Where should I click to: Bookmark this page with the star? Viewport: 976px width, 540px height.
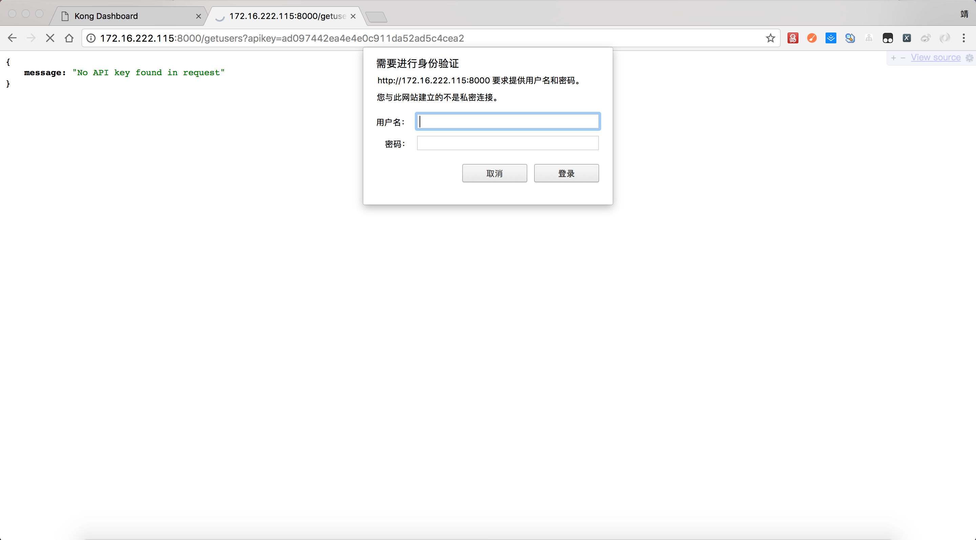point(770,38)
